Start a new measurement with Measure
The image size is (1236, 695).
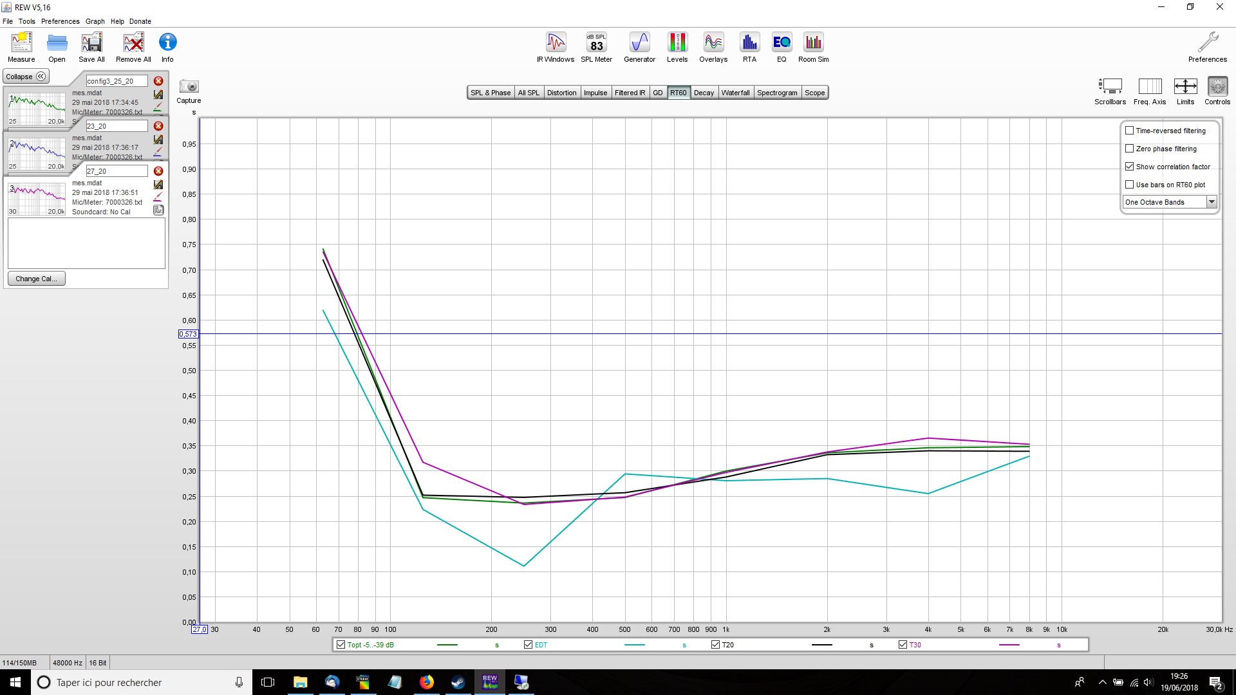click(x=21, y=48)
